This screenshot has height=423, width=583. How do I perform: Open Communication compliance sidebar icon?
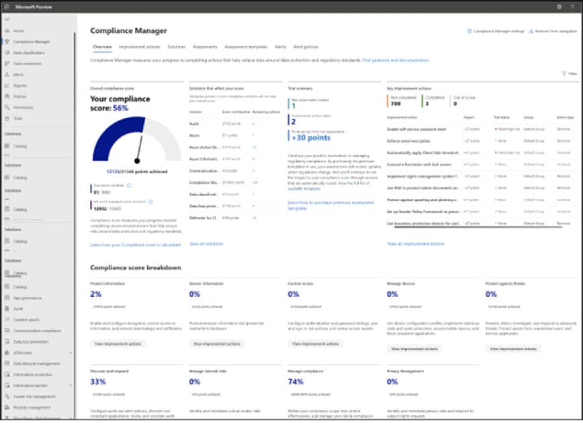pos(7,330)
